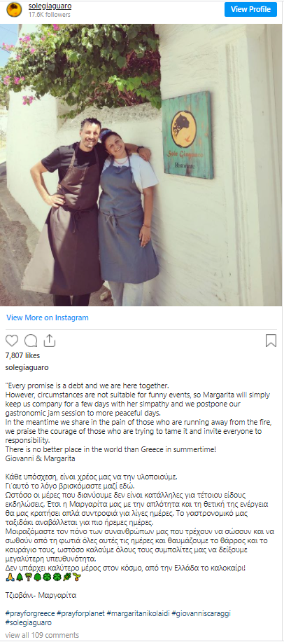Image resolution: width=284 pixels, height=642 pixels.
Task: Share the post using the share icon
Action: click(49, 340)
